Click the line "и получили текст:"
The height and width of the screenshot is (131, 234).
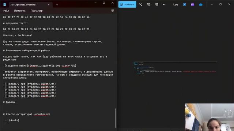[15, 23]
